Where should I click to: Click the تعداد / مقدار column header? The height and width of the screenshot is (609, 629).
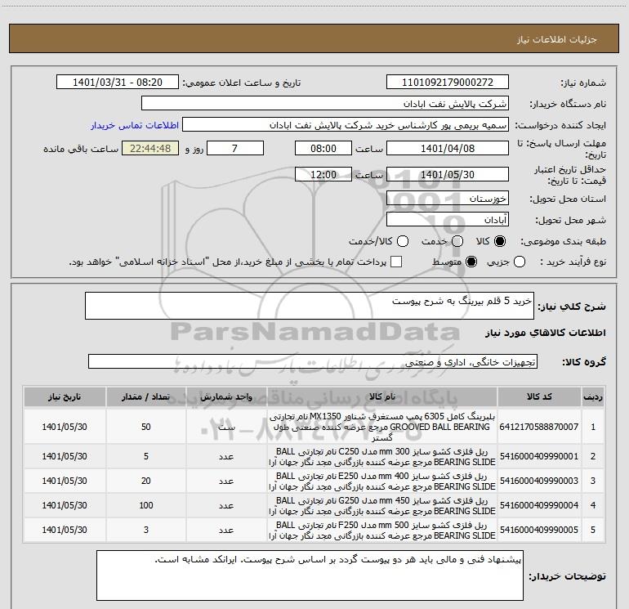[x=146, y=397]
